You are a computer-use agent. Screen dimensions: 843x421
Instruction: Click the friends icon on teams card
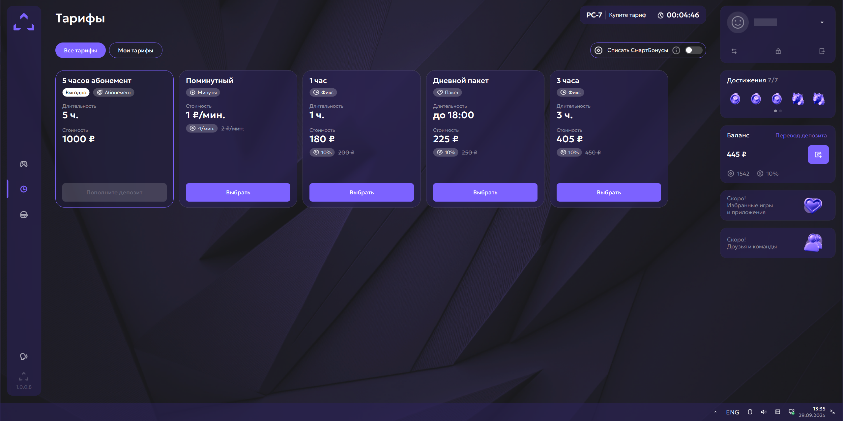pos(813,243)
